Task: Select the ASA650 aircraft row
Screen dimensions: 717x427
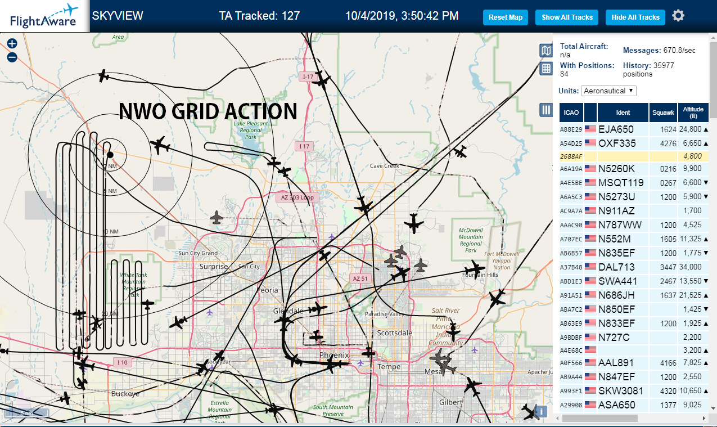Action: [x=634, y=404]
